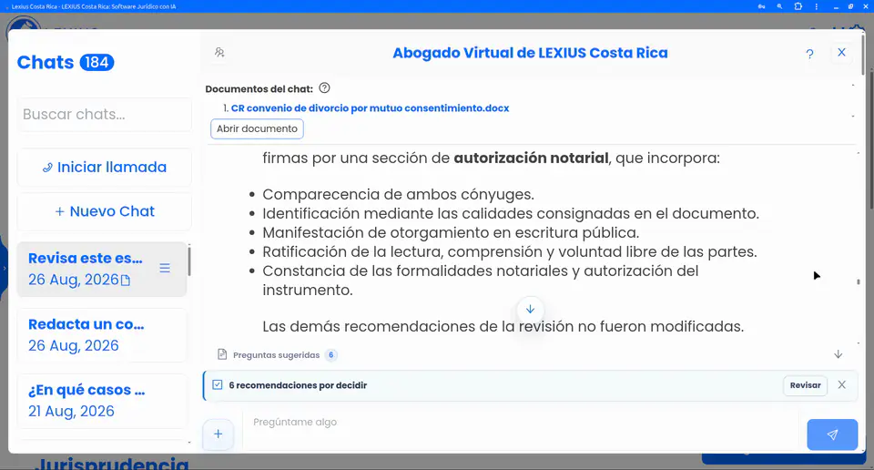This screenshot has width=874, height=470.
Task: Click help icon next to Documentos del chat
Action: tap(324, 88)
